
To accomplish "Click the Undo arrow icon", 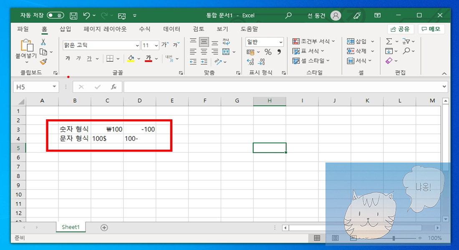I will pyautogui.click(x=86, y=15).
